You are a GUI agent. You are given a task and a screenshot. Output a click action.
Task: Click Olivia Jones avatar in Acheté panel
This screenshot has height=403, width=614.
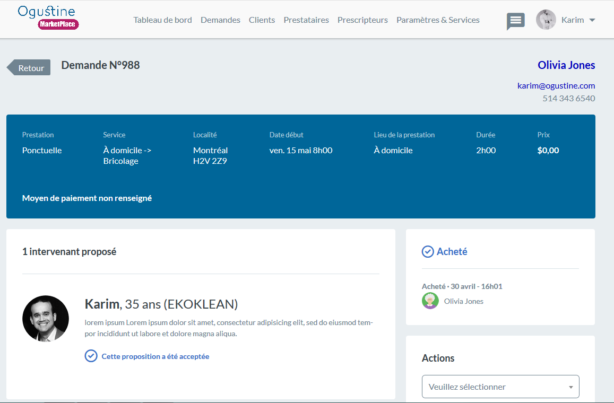click(430, 301)
